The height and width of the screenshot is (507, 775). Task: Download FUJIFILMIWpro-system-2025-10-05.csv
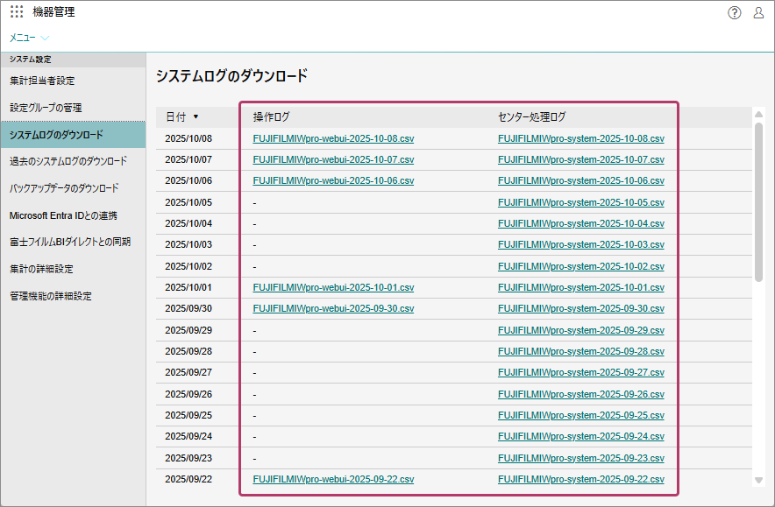tap(580, 202)
